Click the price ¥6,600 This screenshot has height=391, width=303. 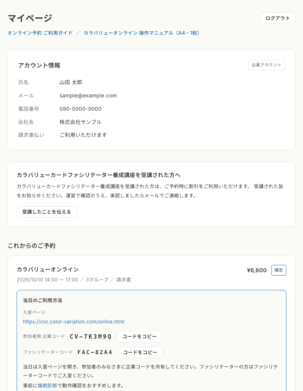pyautogui.click(x=257, y=270)
